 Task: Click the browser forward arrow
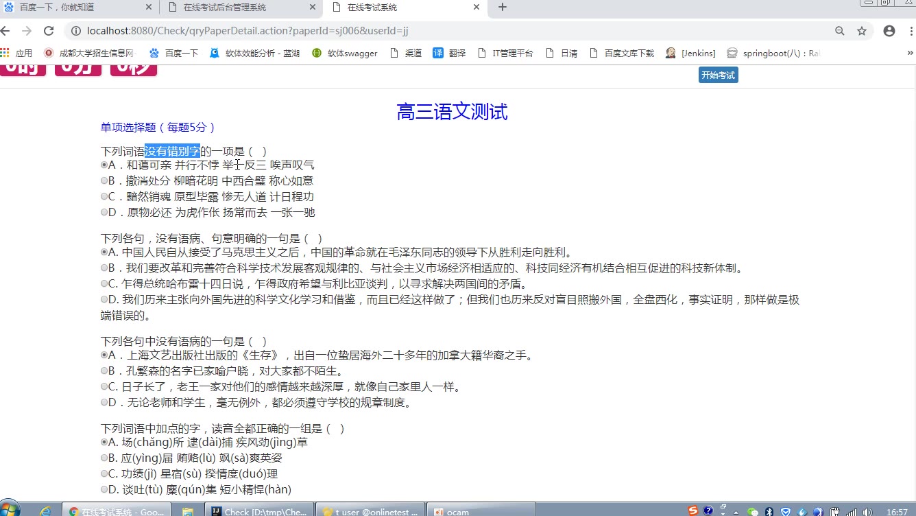tap(27, 31)
